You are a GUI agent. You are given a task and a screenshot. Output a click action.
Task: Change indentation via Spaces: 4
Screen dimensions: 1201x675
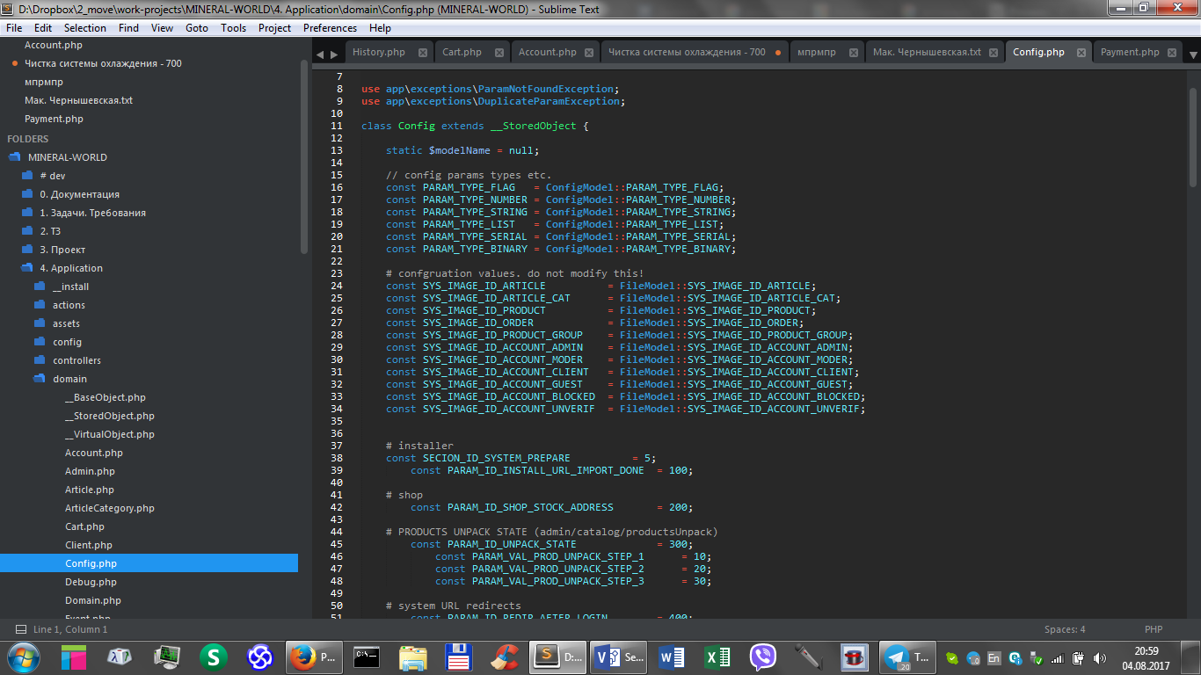pyautogui.click(x=1064, y=629)
